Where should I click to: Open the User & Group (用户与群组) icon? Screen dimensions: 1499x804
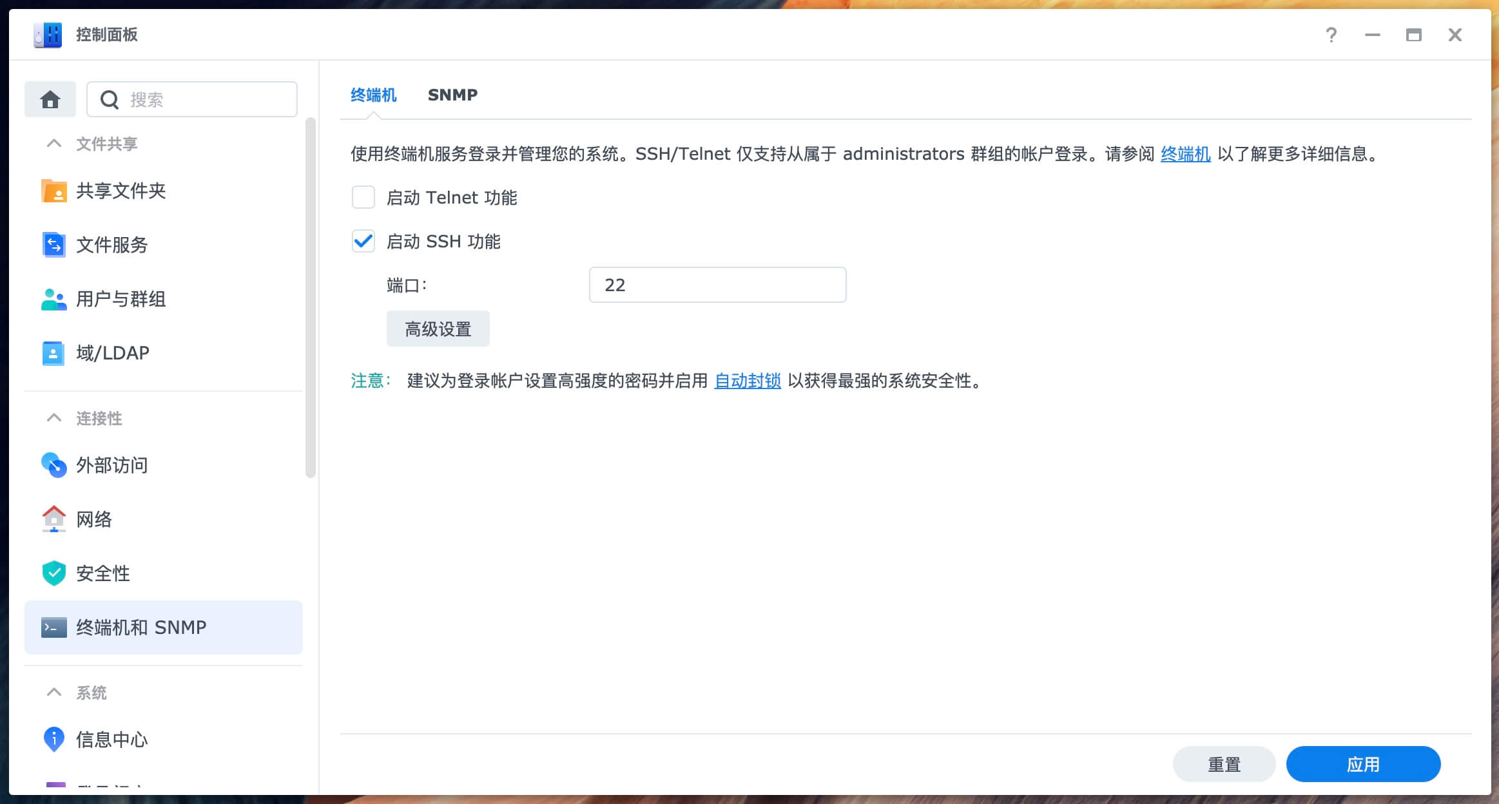pyautogui.click(x=54, y=299)
